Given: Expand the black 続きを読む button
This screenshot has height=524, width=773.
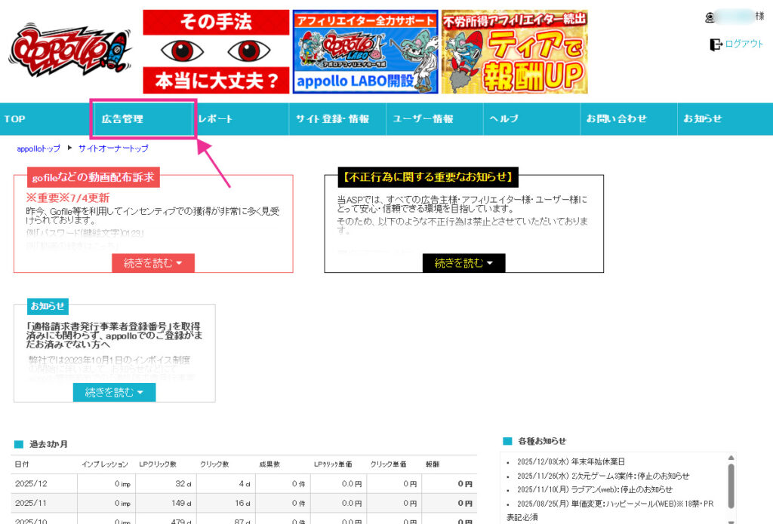Looking at the screenshot, I should (x=463, y=263).
